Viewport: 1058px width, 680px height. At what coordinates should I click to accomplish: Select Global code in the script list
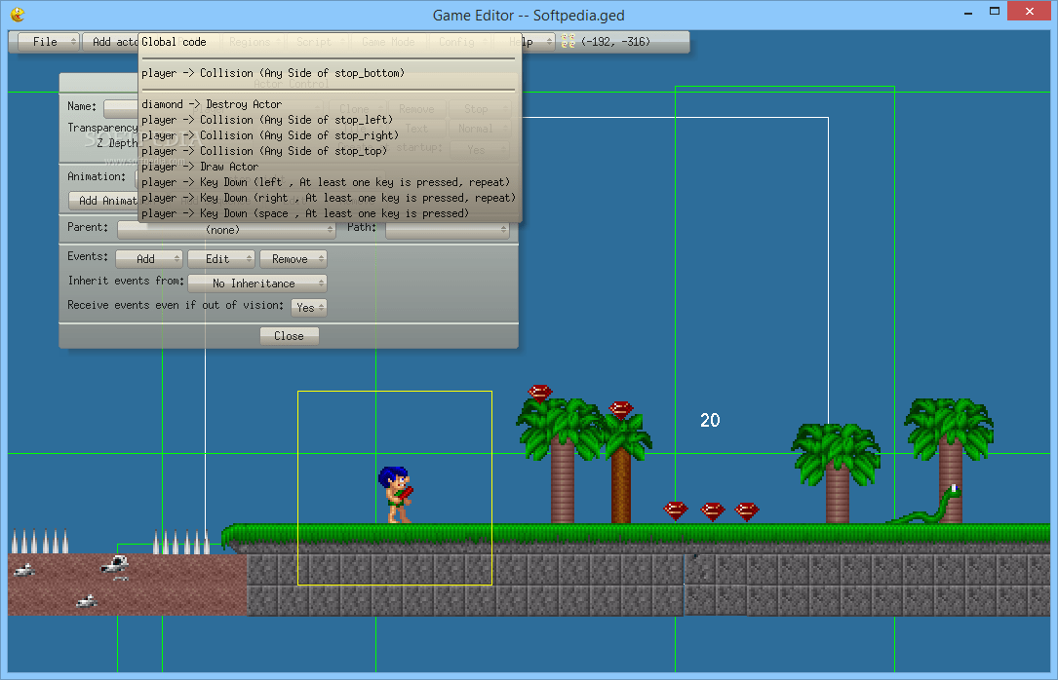[175, 42]
